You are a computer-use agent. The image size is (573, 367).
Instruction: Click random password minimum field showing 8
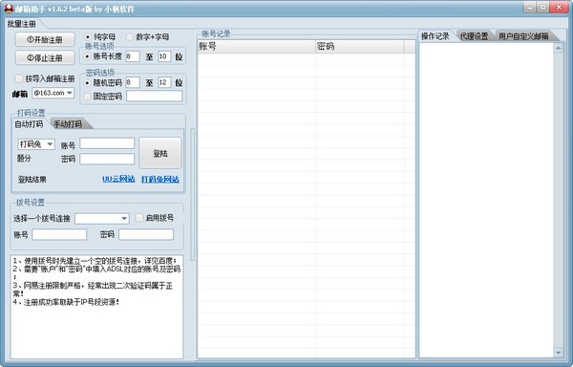[x=133, y=82]
